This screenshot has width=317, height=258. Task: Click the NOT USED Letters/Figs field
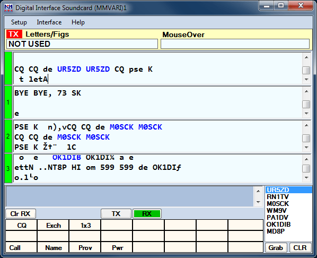point(82,44)
